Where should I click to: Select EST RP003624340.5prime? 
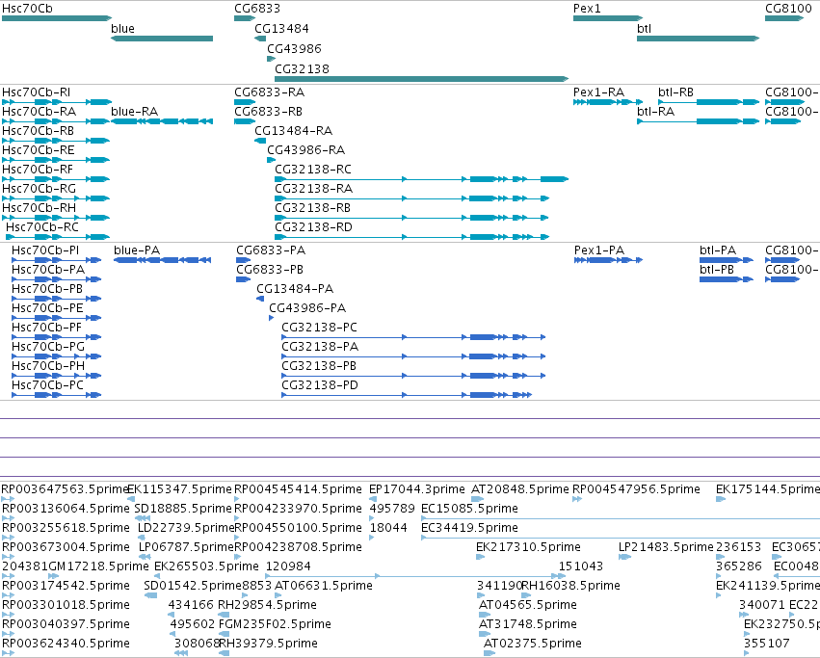[x=66, y=644]
